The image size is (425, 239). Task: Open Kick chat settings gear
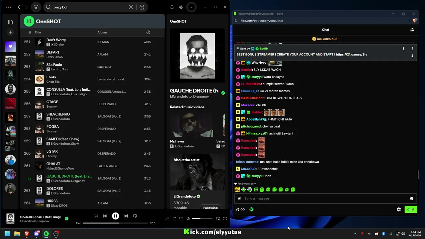click(399, 209)
